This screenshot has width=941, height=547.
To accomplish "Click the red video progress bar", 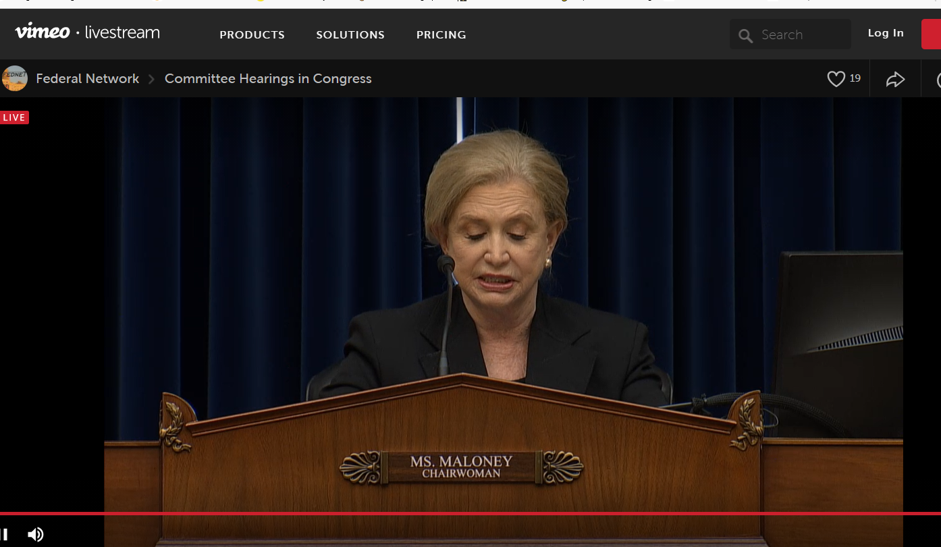I will tap(470, 513).
